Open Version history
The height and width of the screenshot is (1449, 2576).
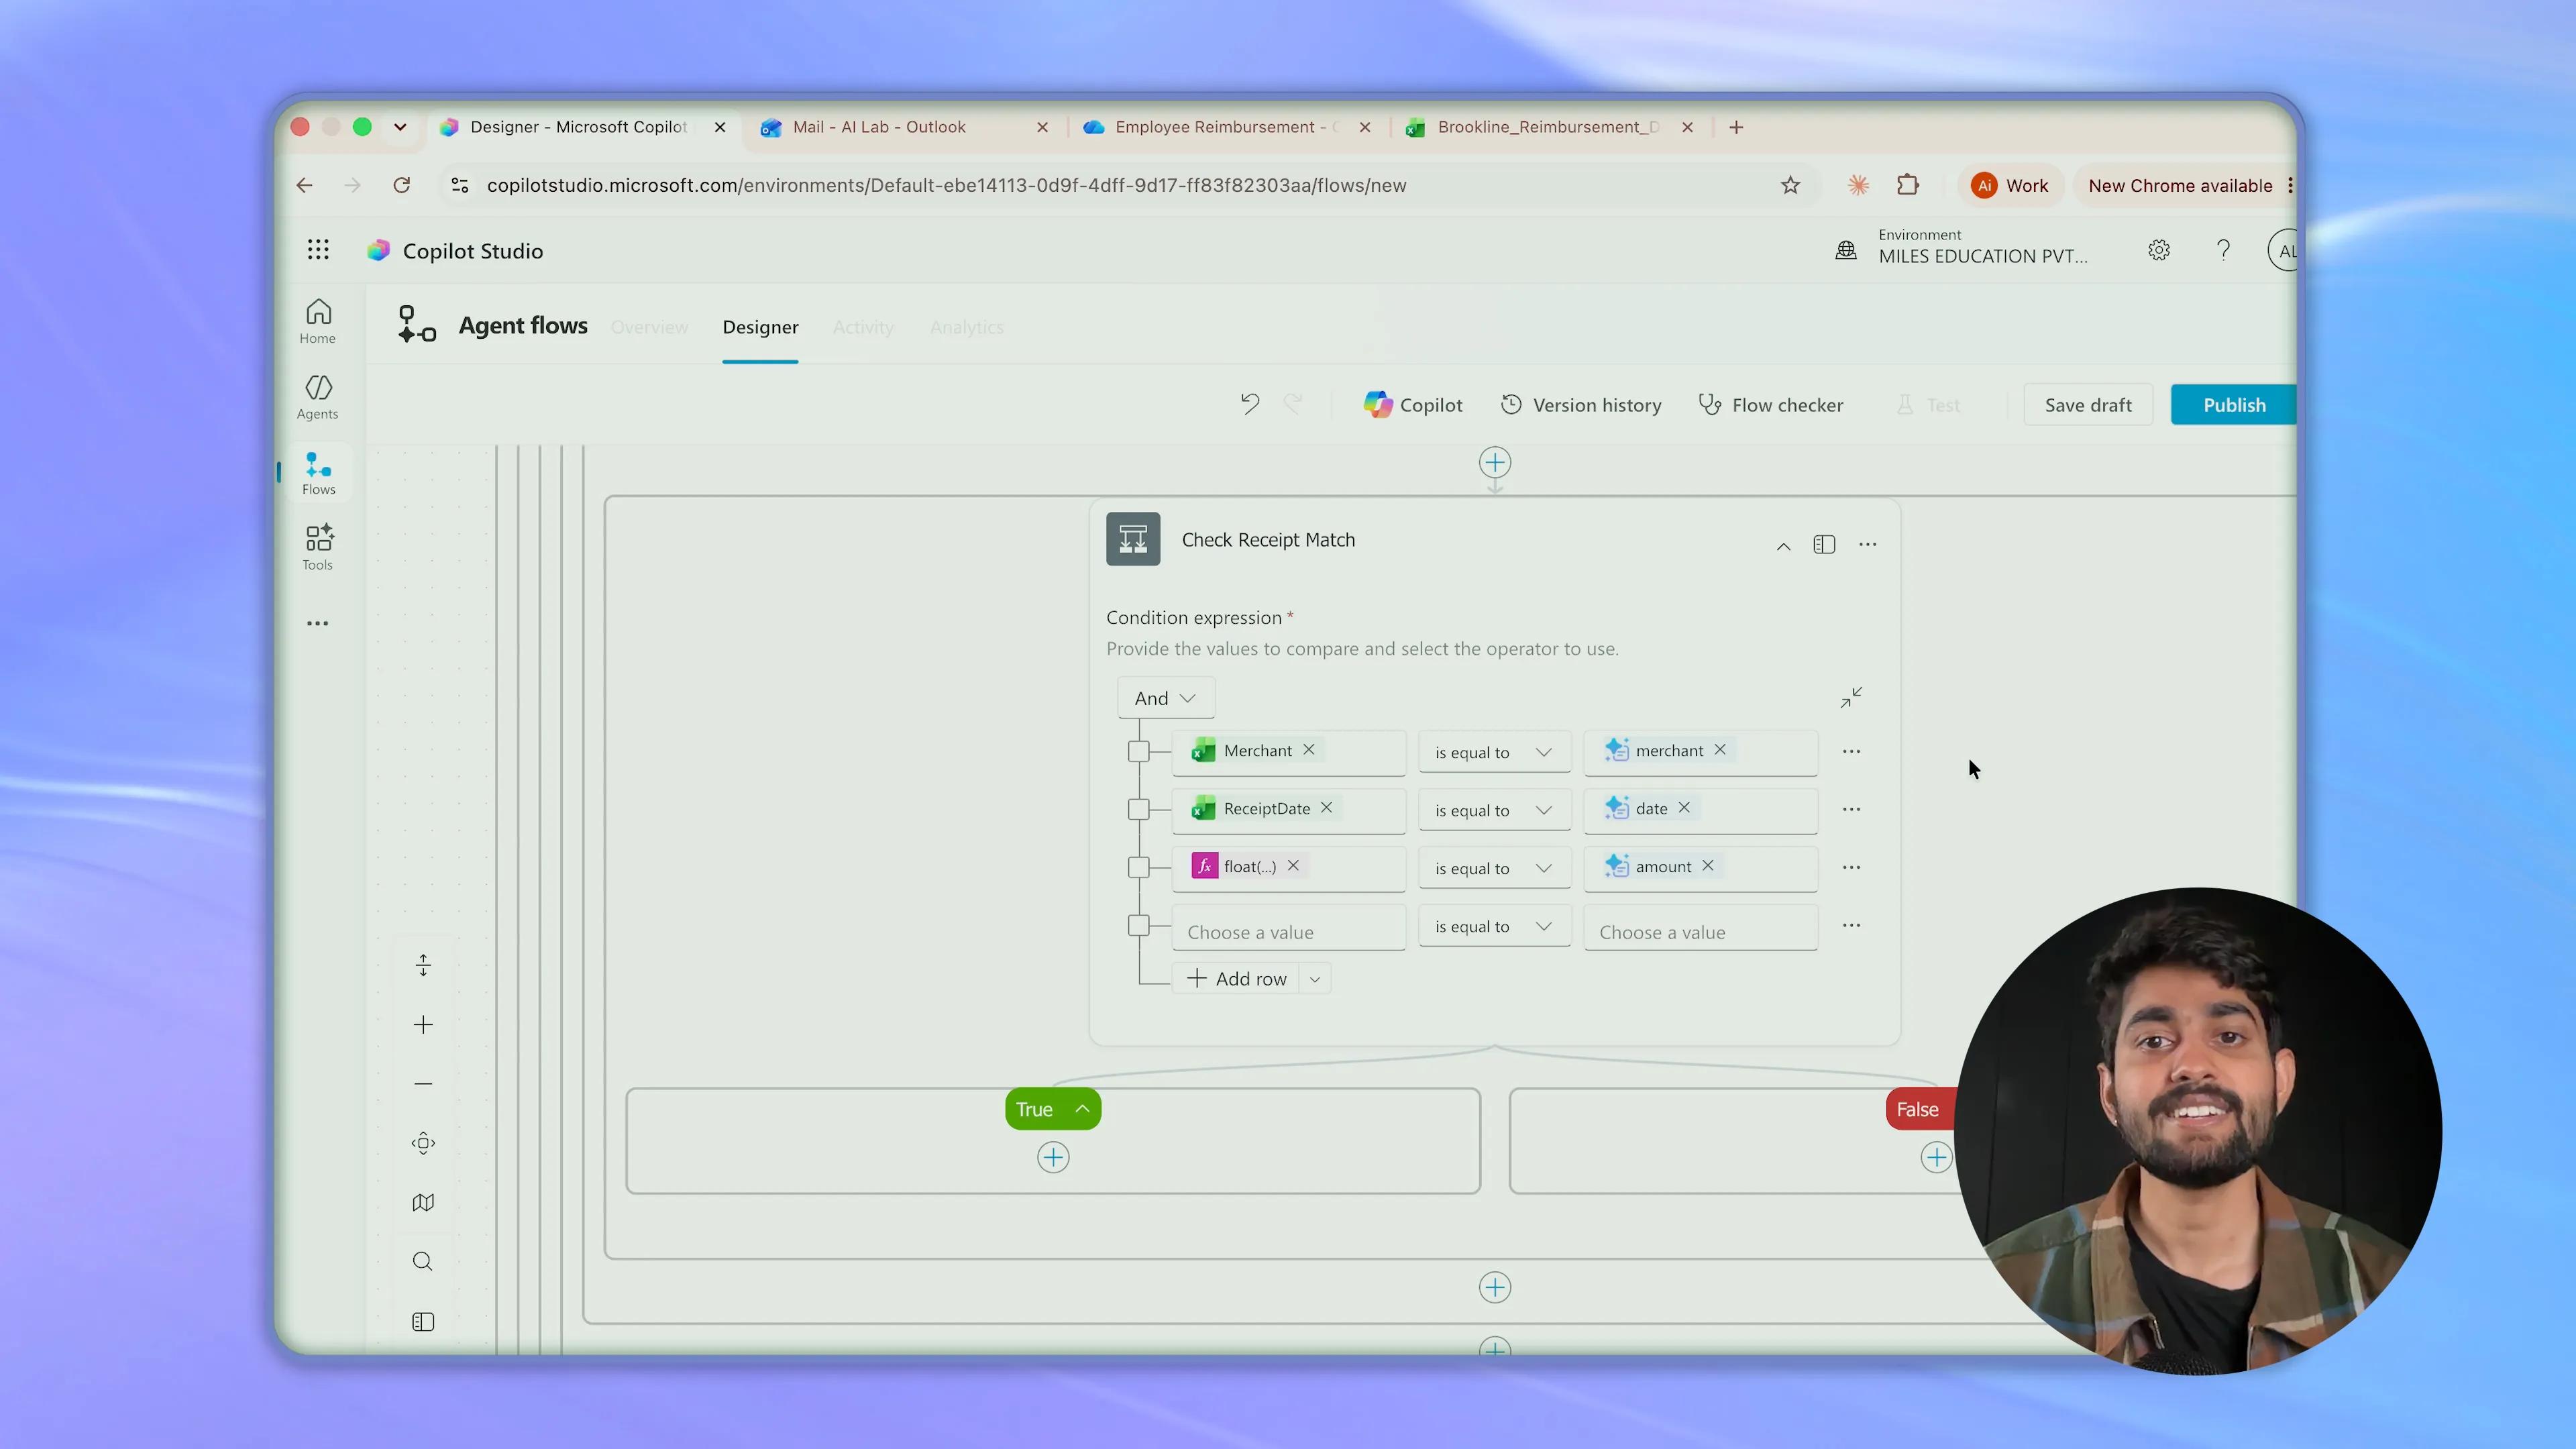1581,404
